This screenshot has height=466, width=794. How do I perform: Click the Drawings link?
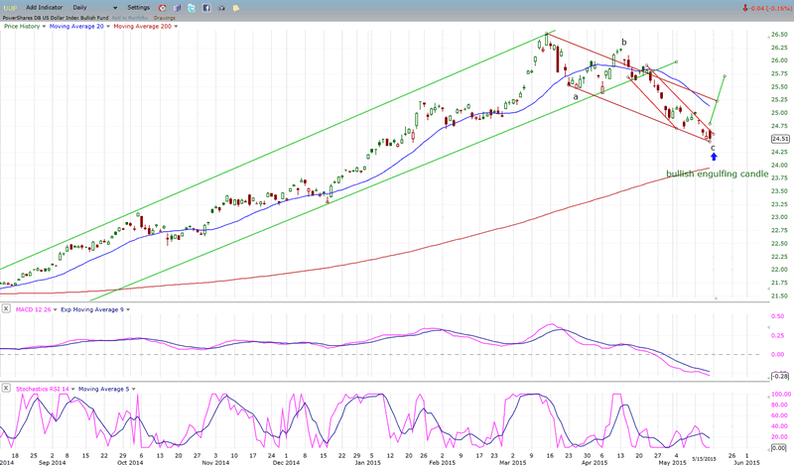[165, 18]
